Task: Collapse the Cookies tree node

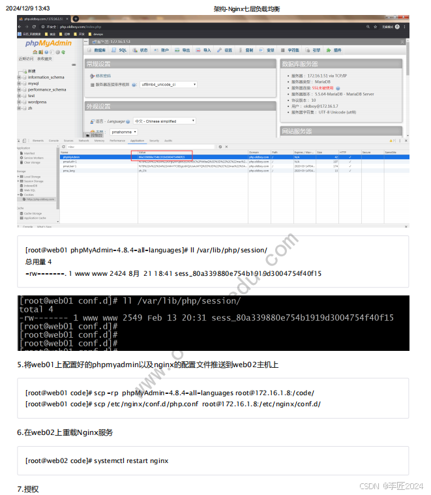Action: [x=18, y=195]
